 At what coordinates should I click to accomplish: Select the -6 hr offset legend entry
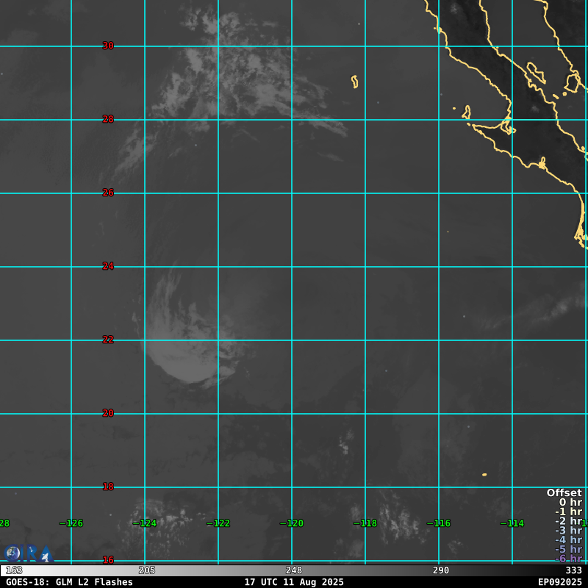567,559
